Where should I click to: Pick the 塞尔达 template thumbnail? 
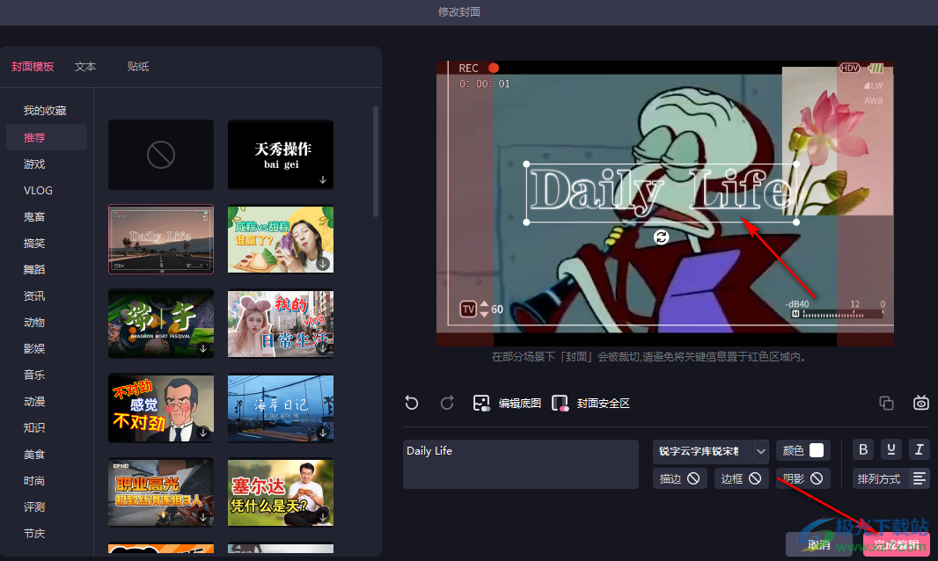[281, 492]
